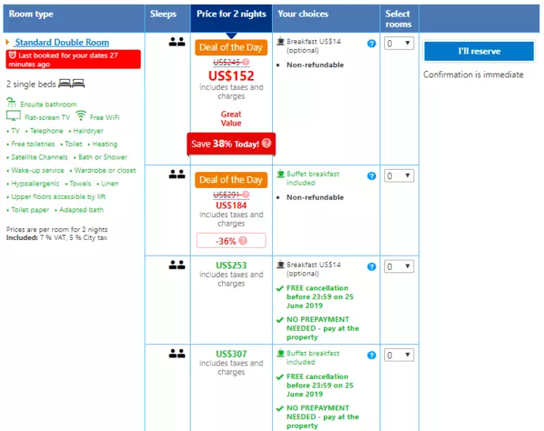Click the -36% discount badge
This screenshot has height=431, width=544.
(x=231, y=241)
